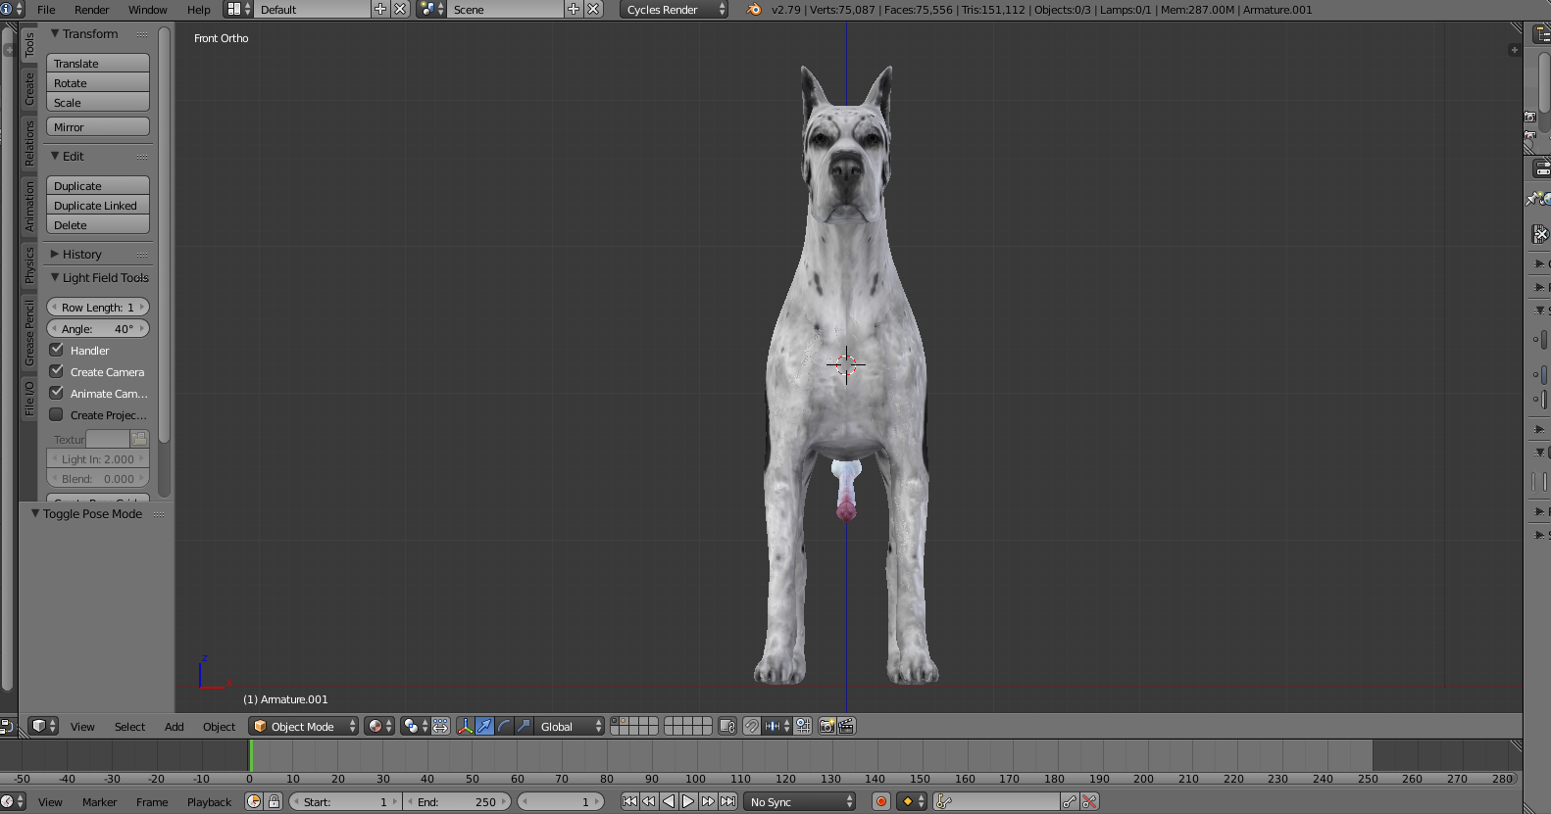Disable the Create Camera checkbox
The width and height of the screenshot is (1551, 814).
(57, 371)
